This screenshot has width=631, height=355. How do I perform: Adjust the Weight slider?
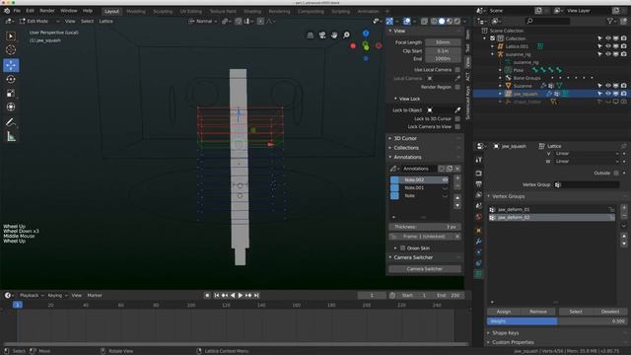[x=557, y=321]
